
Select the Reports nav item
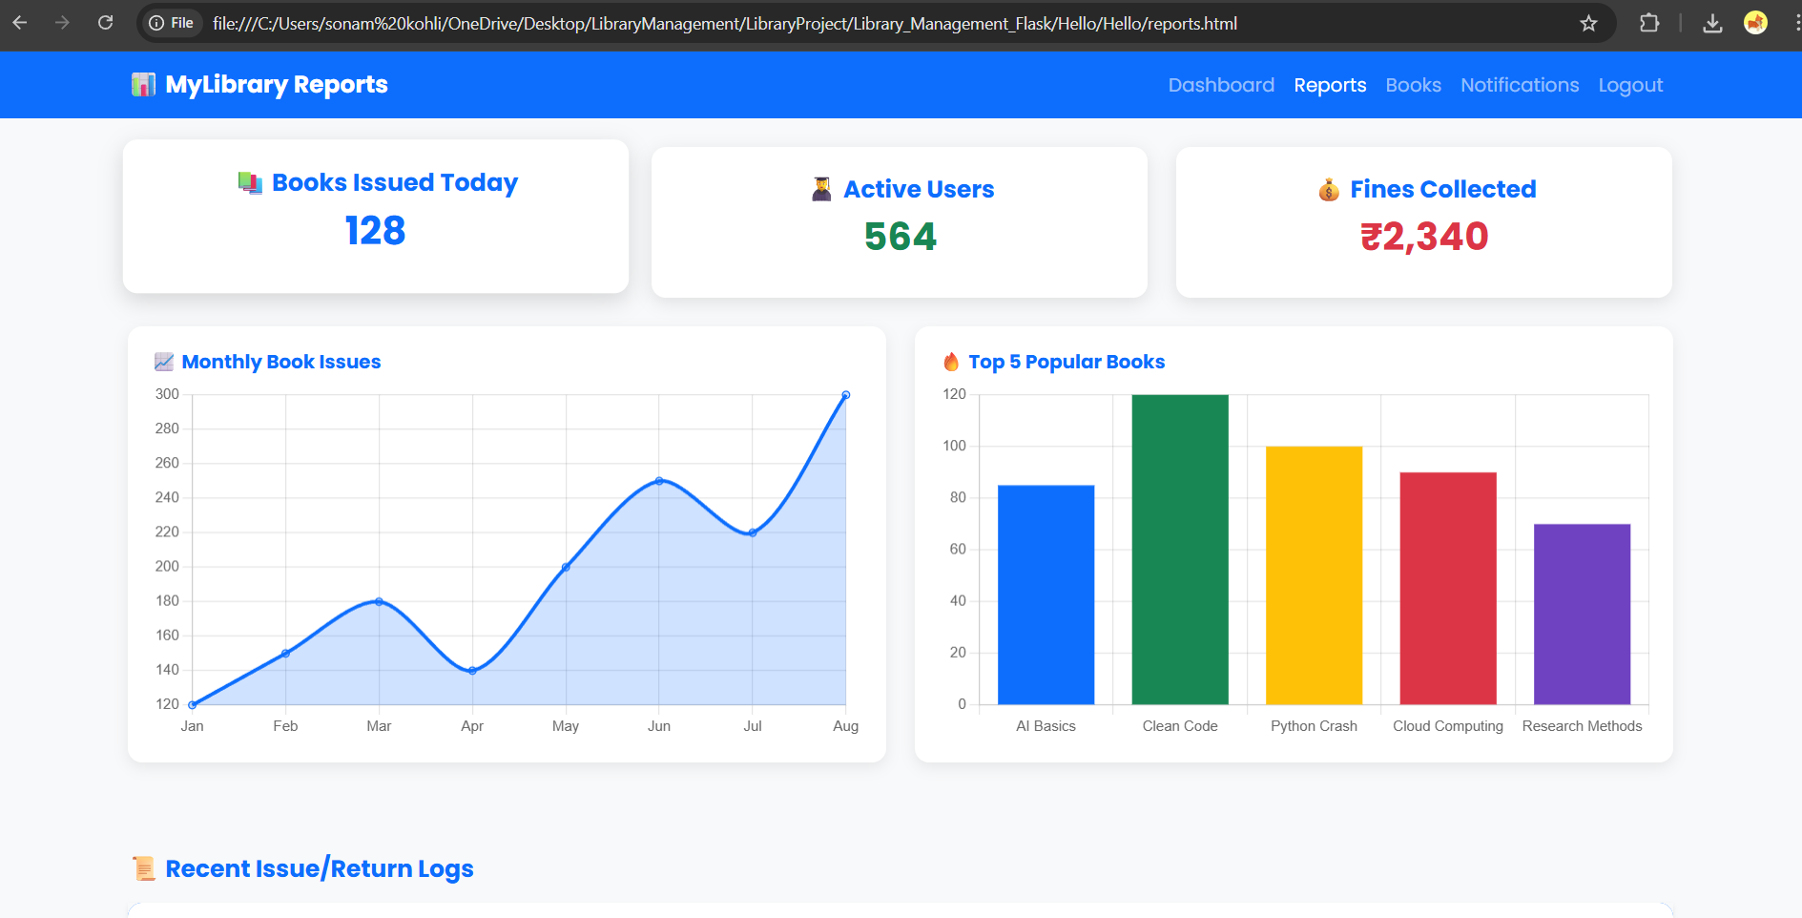tap(1330, 85)
